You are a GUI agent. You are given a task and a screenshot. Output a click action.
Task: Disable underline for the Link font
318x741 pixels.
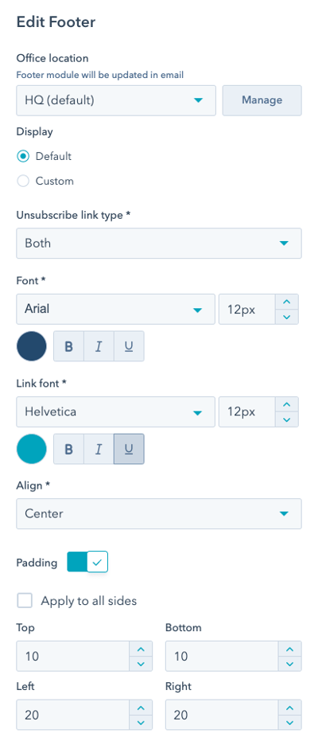pos(129,449)
